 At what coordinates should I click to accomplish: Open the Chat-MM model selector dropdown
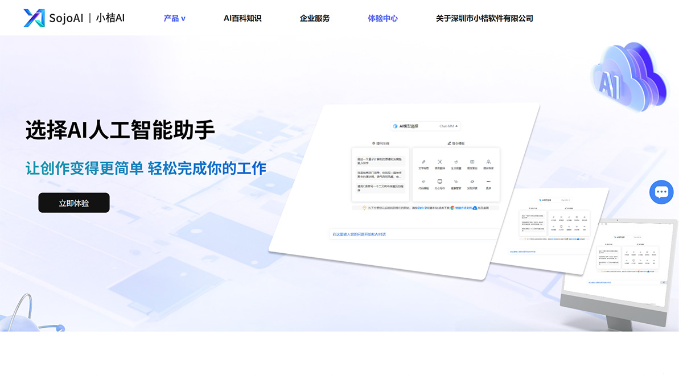[450, 125]
